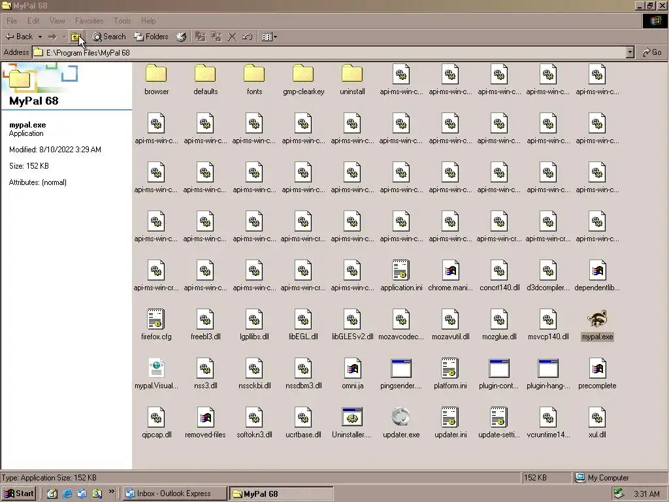Select the libEGL.dll file
Image resolution: width=669 pixels, height=502 pixels.
(303, 325)
